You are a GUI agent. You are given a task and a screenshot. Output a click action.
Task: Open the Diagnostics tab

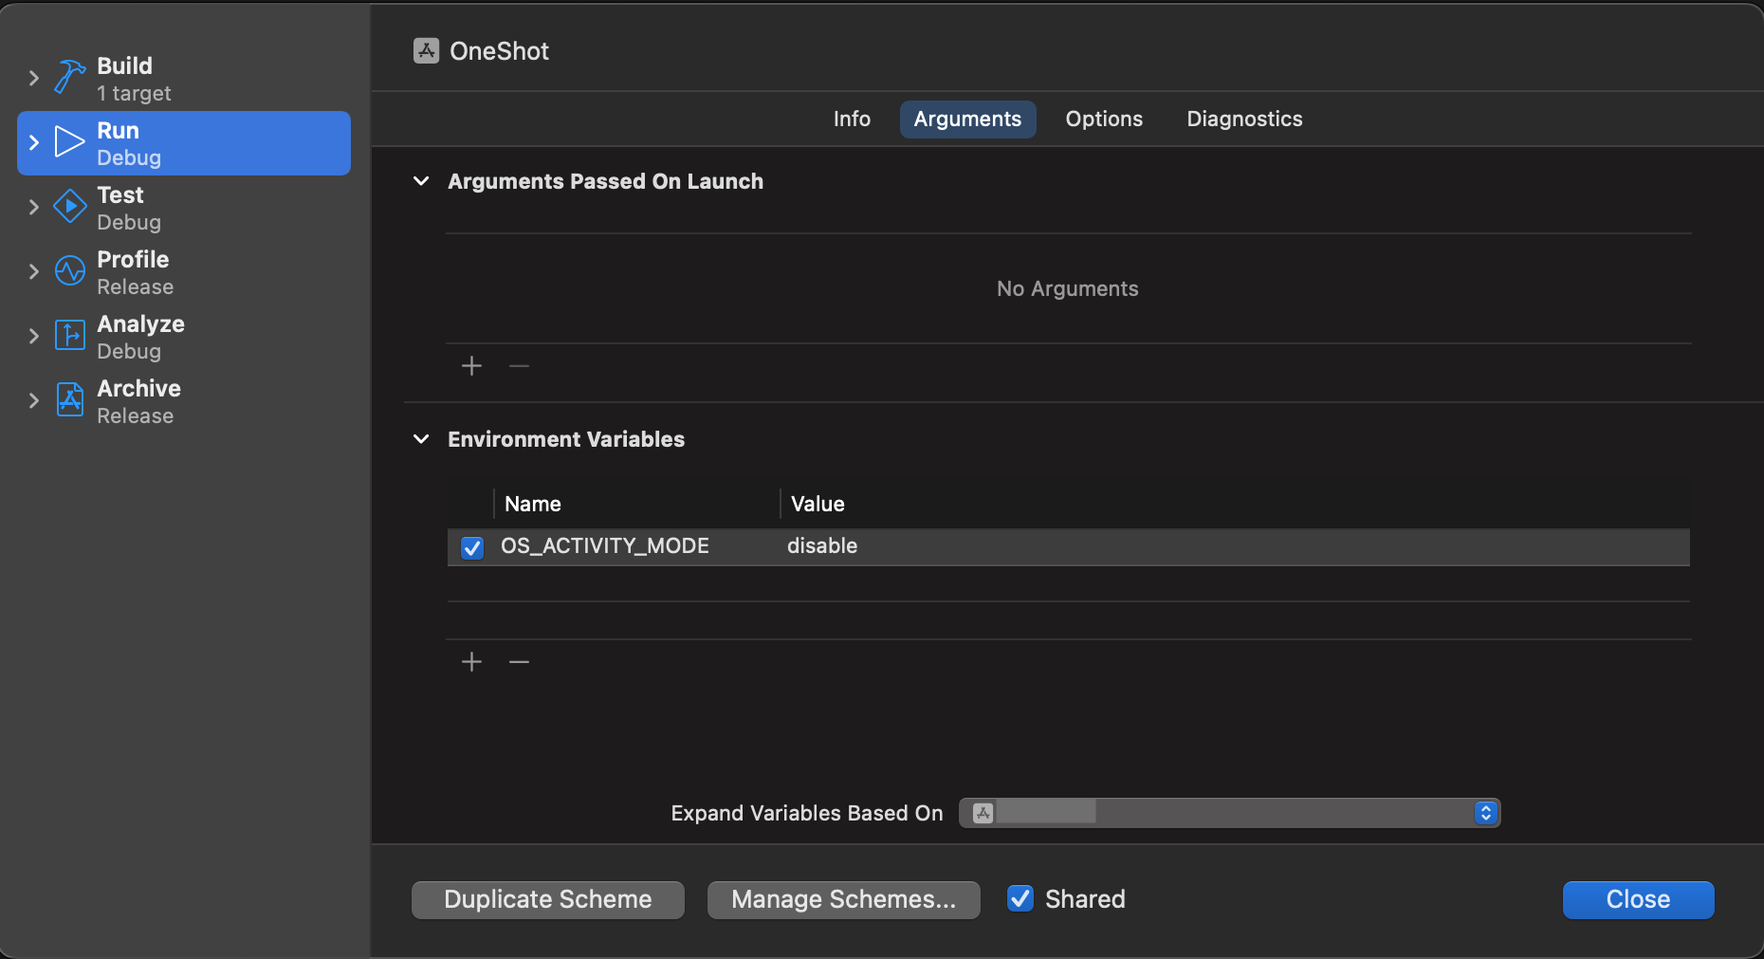tap(1244, 120)
